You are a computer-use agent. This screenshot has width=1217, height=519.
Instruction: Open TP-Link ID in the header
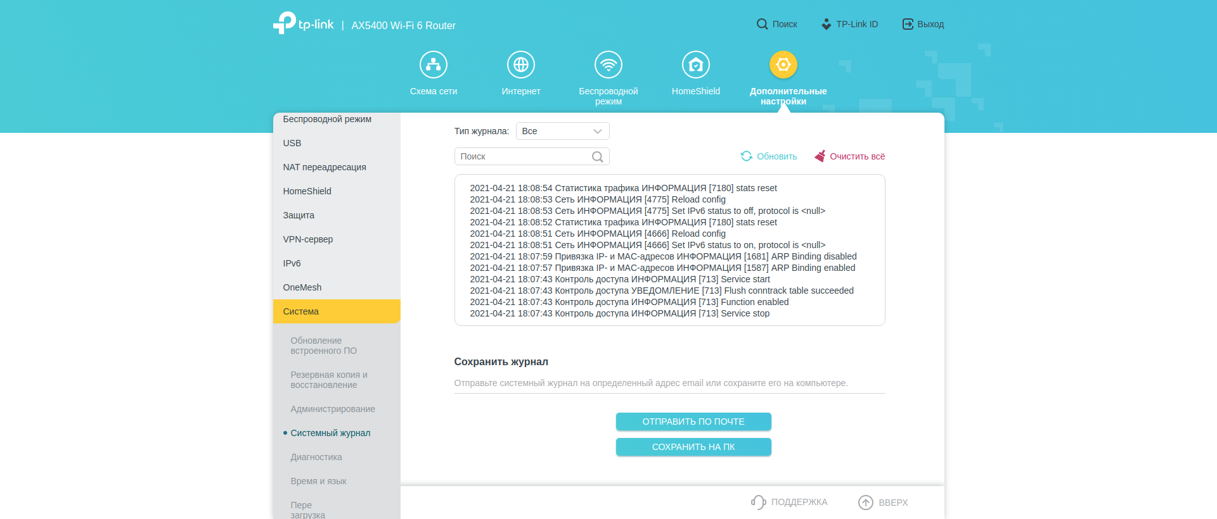849,24
